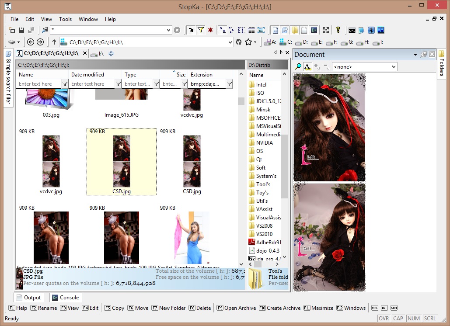This screenshot has height=326, width=450.
Task: Click the blue notebook toolbar icon
Action: pos(361,30)
